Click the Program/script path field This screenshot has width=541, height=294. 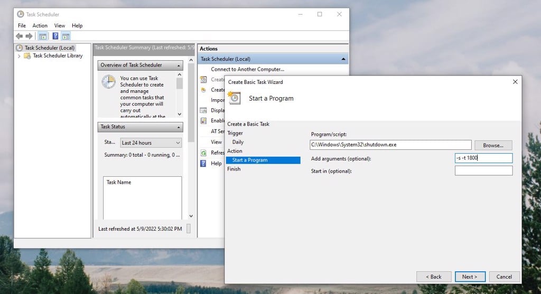pyautogui.click(x=390, y=145)
